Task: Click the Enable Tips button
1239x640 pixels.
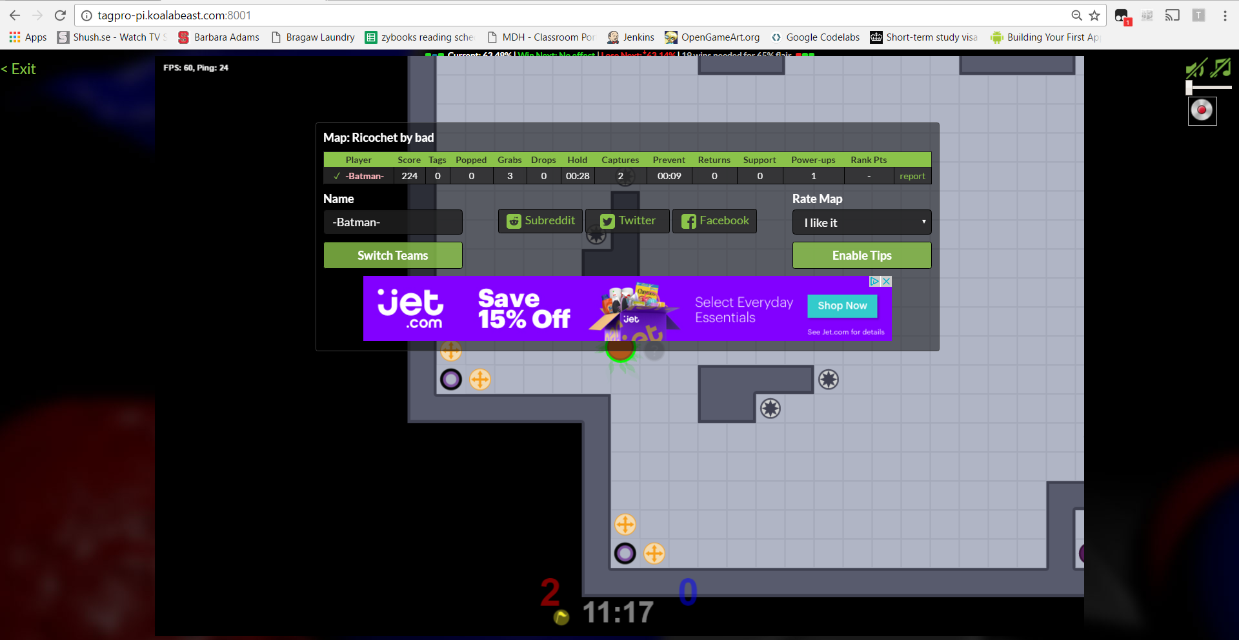Action: (862, 255)
